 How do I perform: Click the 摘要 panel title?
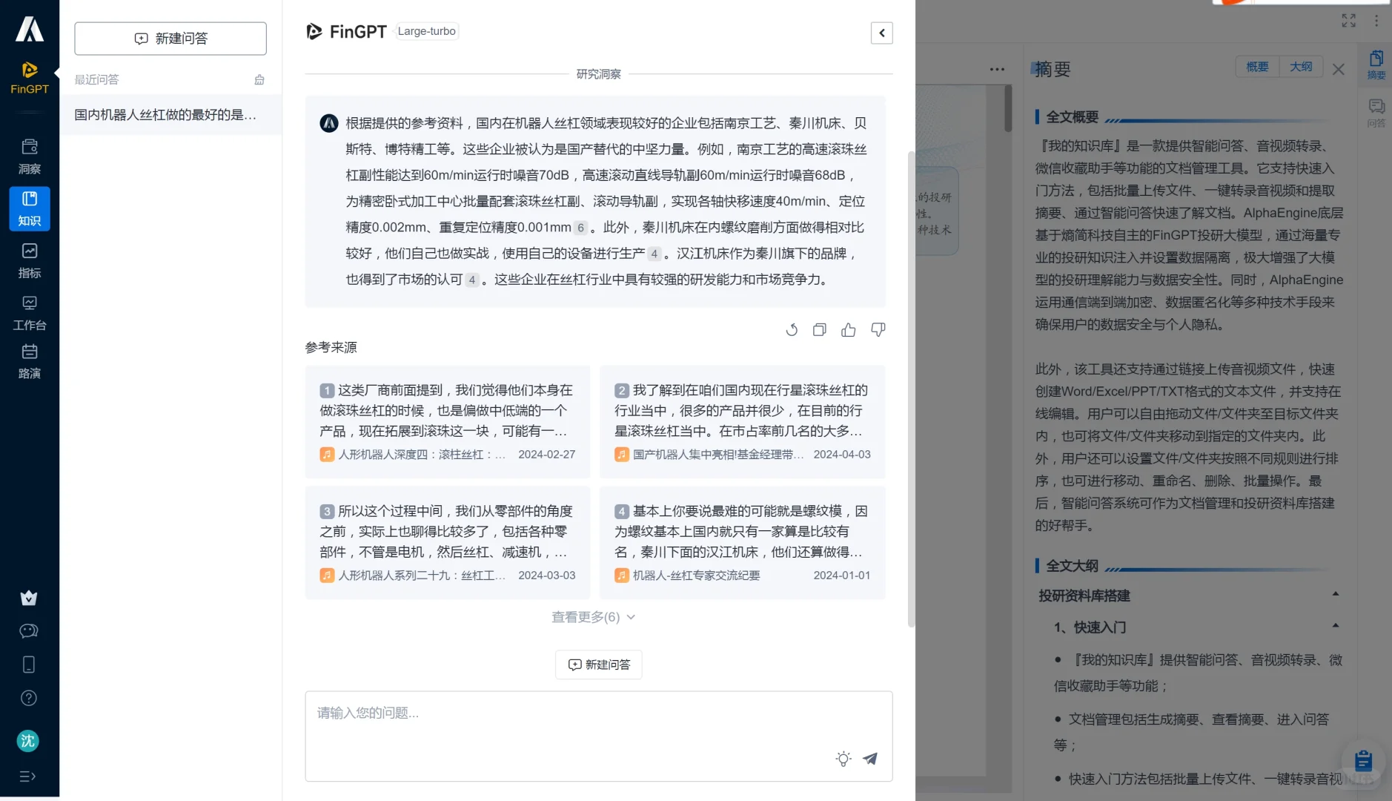[x=1053, y=69]
